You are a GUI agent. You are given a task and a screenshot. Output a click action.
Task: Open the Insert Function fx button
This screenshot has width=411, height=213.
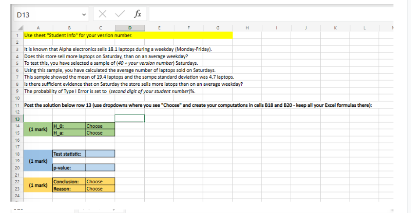138,14
